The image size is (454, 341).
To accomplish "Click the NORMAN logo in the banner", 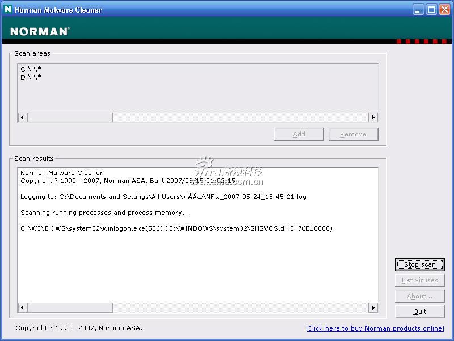I will pos(40,32).
